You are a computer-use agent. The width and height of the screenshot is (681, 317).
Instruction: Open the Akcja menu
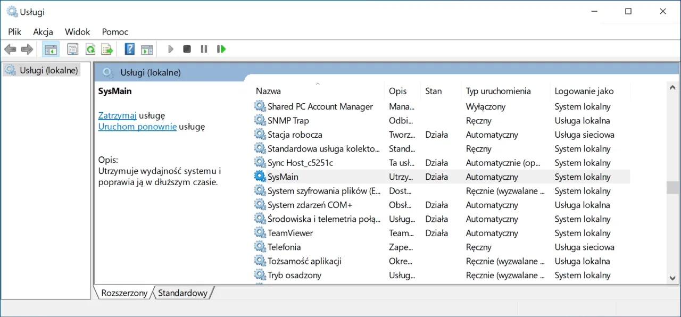[43, 32]
